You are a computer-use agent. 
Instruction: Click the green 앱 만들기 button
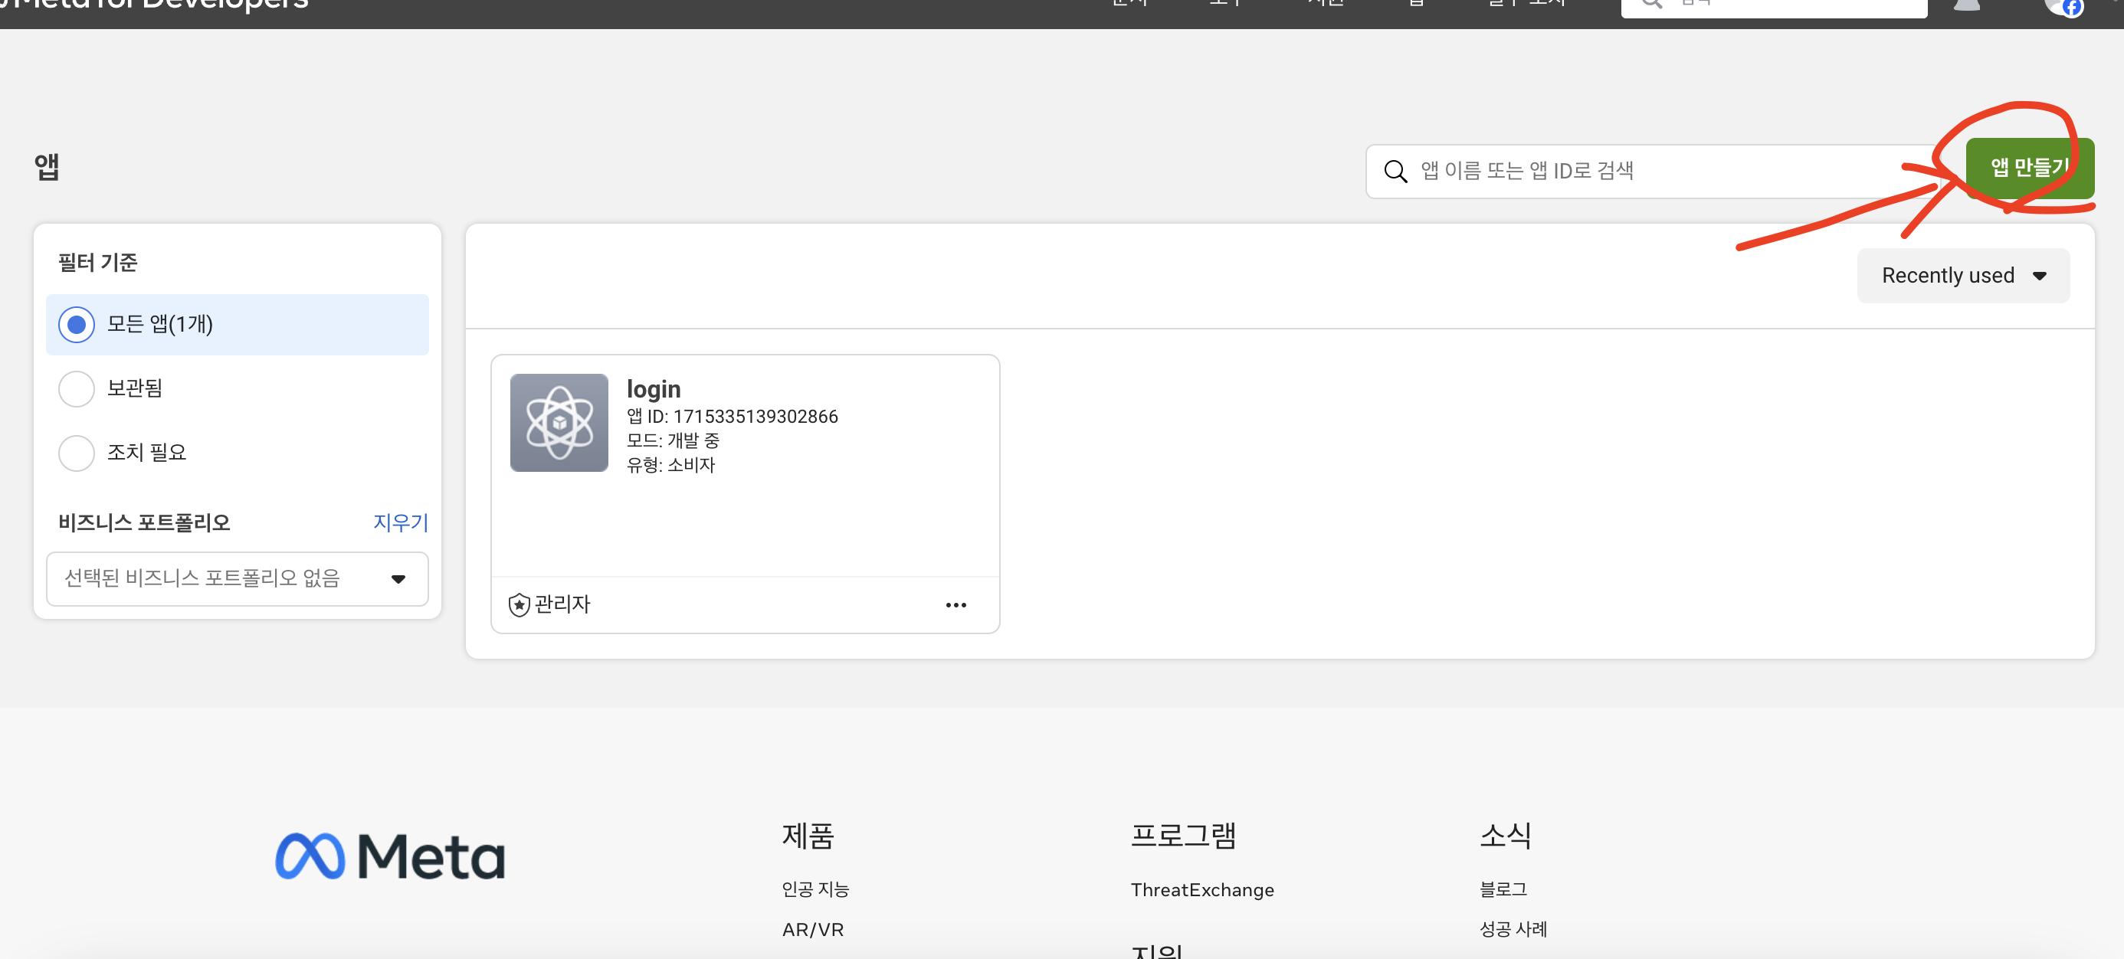coord(2028,169)
